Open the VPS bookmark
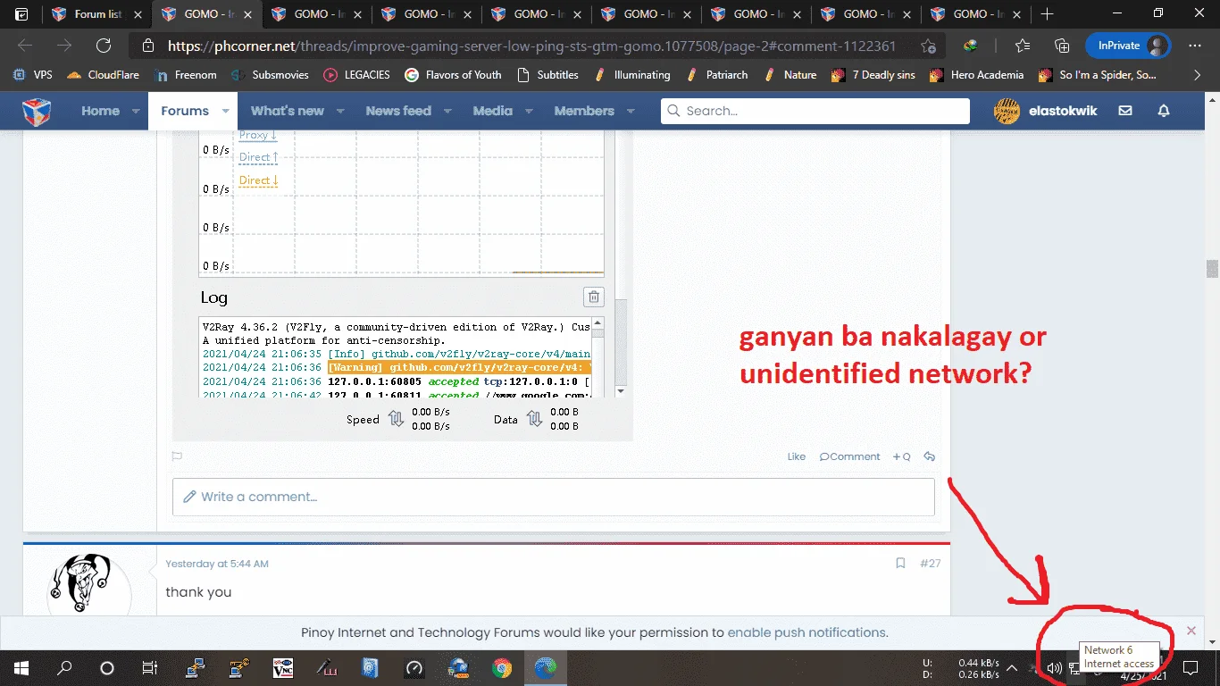Image resolution: width=1220 pixels, height=686 pixels. [33, 75]
